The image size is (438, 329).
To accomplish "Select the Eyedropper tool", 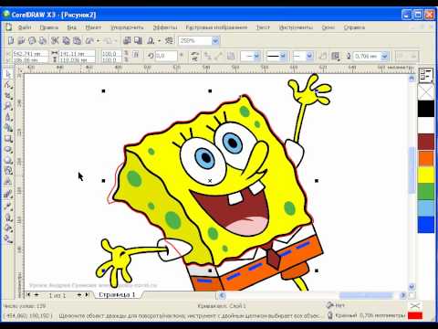I will (8, 207).
